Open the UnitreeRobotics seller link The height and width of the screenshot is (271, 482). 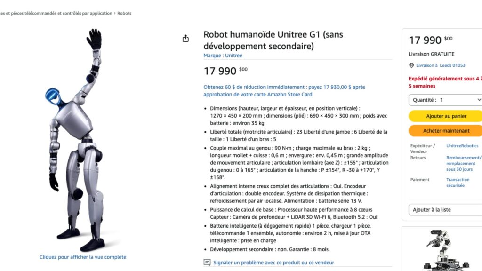463,145
